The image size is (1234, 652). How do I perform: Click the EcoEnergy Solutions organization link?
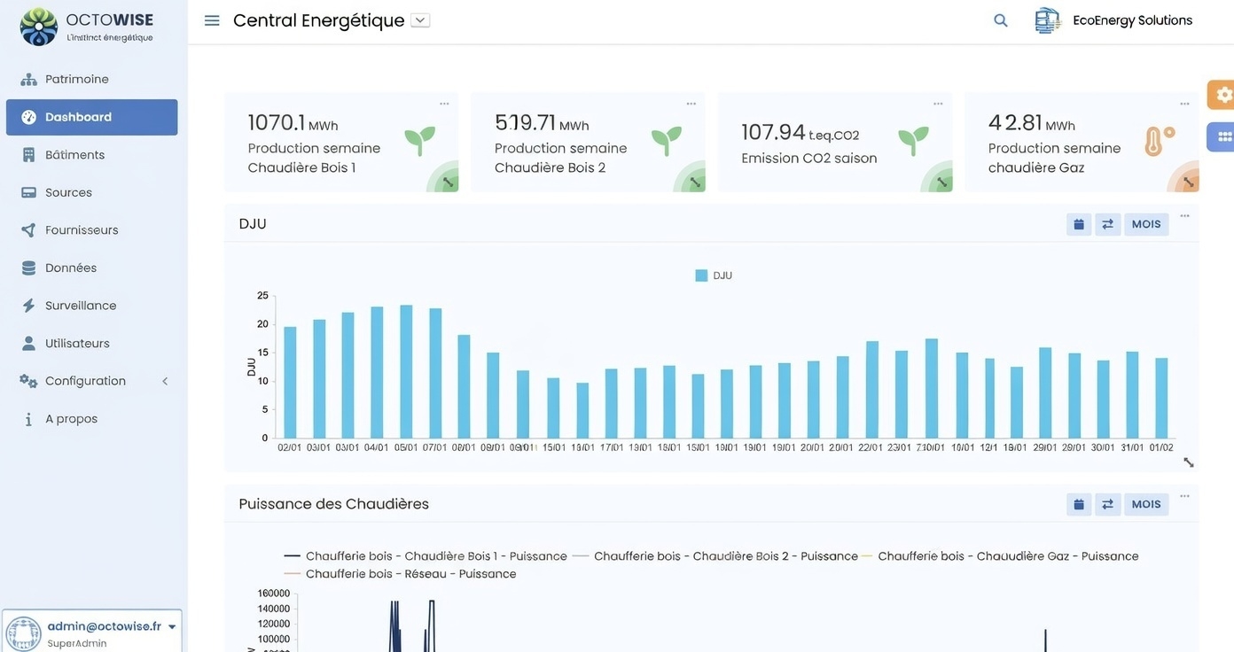click(x=1132, y=19)
